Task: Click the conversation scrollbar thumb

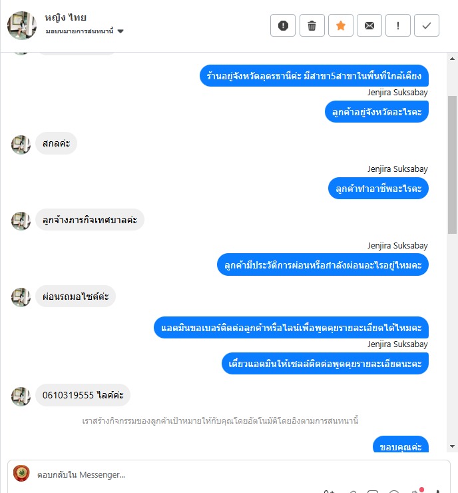Action: (x=452, y=165)
